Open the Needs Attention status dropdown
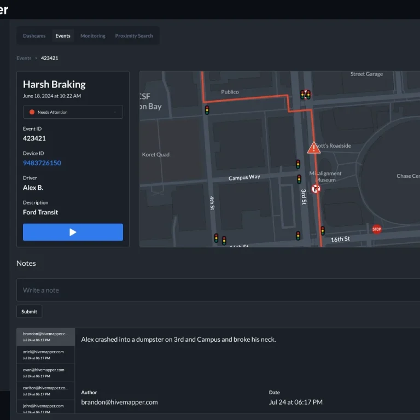Viewport: 420px width, 420px height. click(73, 112)
